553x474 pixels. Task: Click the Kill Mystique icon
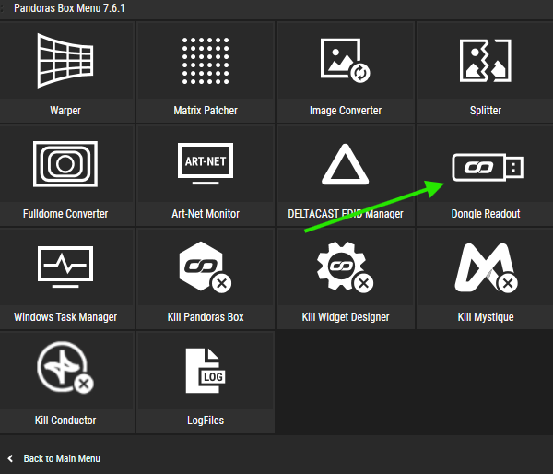coord(486,267)
